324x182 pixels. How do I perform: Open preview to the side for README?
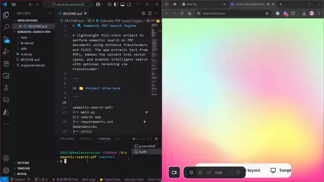(x=143, y=13)
